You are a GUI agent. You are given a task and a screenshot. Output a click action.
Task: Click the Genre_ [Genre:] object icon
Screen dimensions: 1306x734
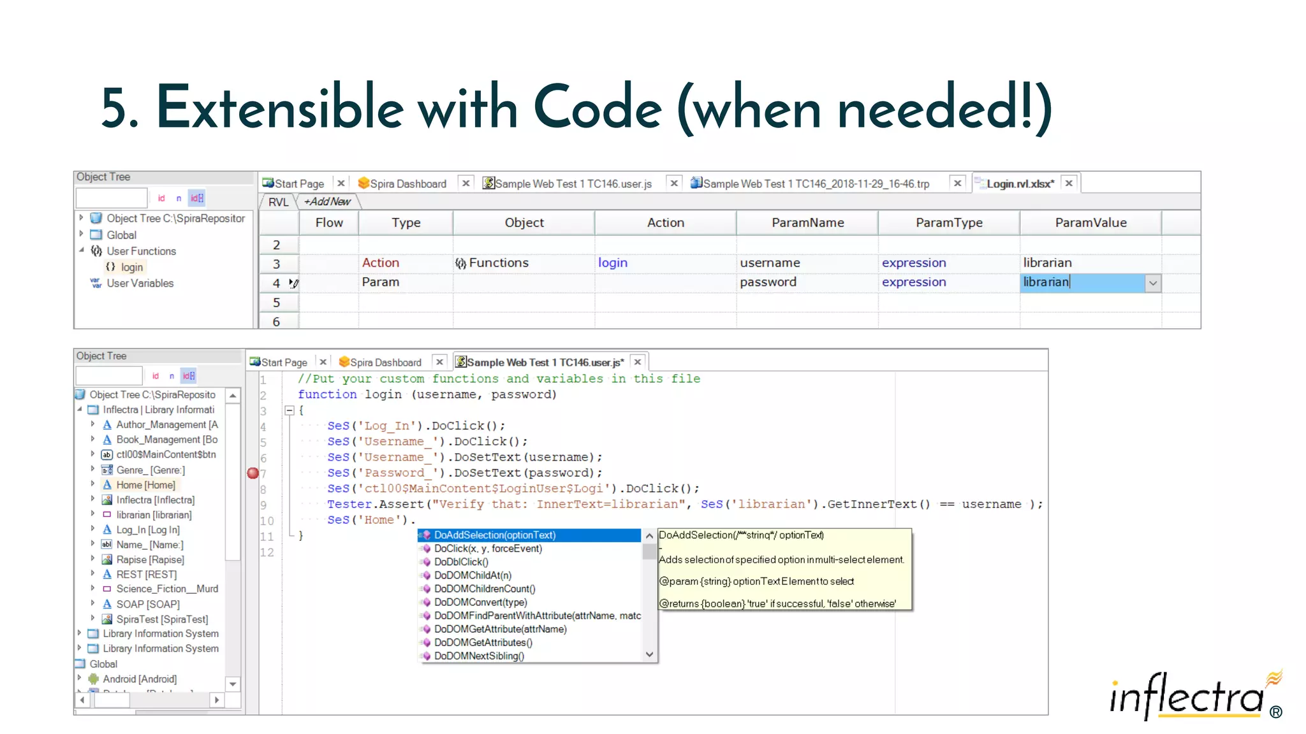(x=107, y=470)
